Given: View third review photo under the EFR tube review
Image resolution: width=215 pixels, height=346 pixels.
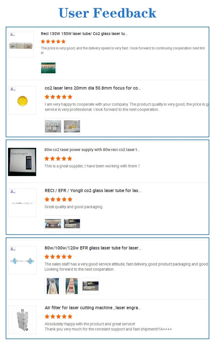Looking at the screenshot, I should click(91, 286).
